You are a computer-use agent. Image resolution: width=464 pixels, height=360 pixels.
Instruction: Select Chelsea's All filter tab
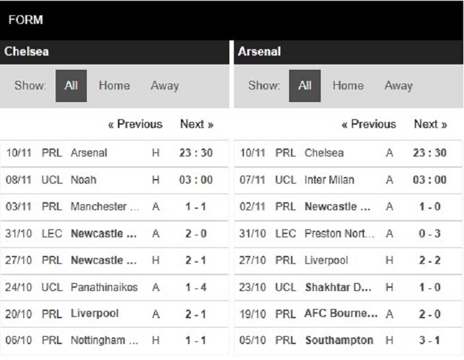click(x=71, y=86)
